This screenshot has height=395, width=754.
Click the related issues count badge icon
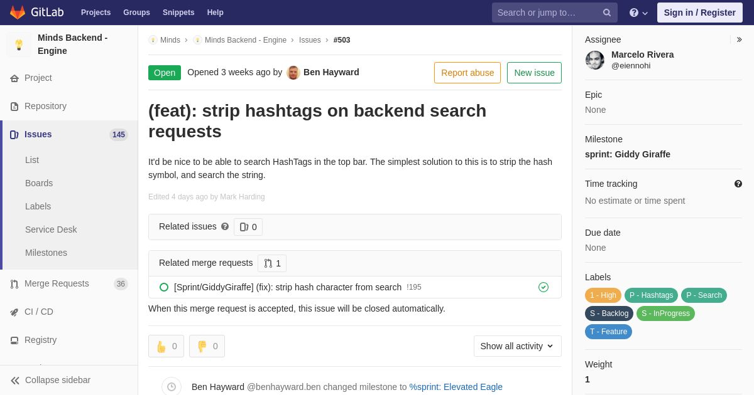click(244, 227)
